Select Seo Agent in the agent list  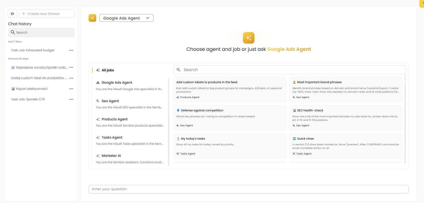click(x=110, y=101)
